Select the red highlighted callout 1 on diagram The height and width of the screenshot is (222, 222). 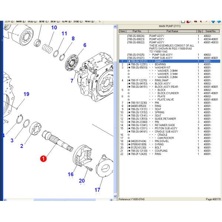click(x=43, y=158)
